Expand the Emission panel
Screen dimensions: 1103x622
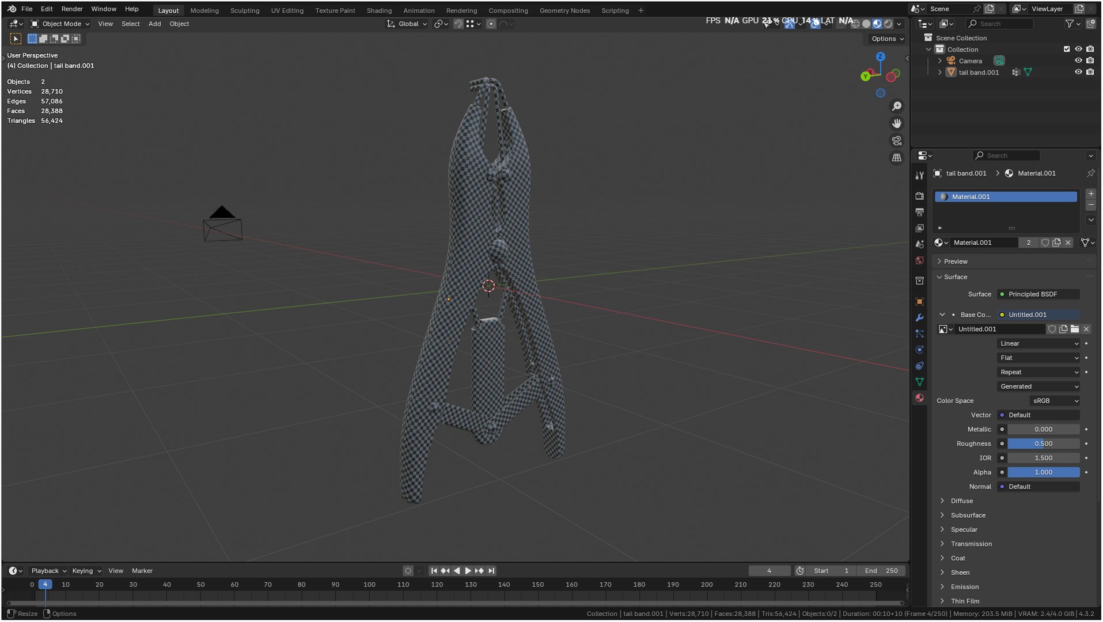965,587
